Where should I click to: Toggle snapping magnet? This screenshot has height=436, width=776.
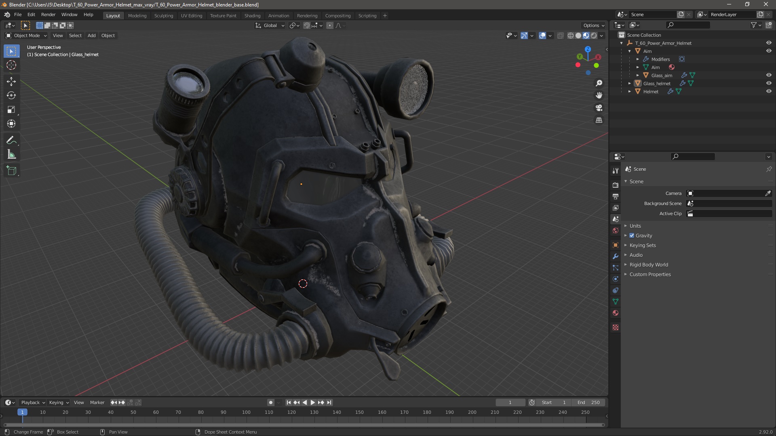[307, 25]
